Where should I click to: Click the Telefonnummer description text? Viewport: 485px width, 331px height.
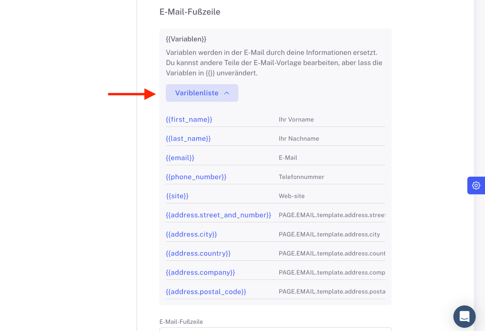(x=301, y=177)
